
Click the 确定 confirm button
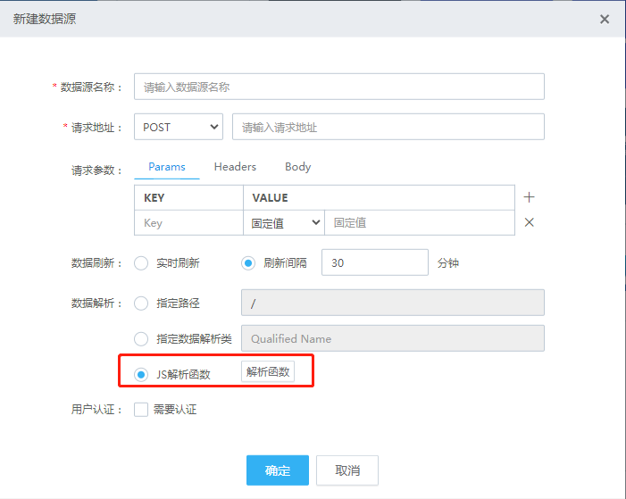click(278, 470)
